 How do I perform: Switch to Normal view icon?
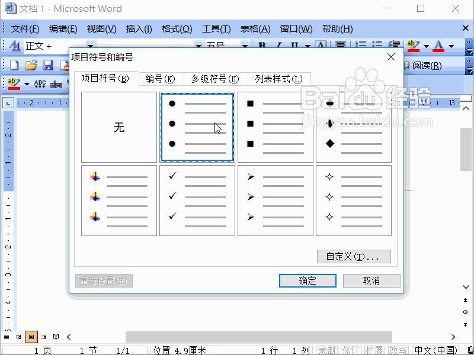pyautogui.click(x=7, y=337)
